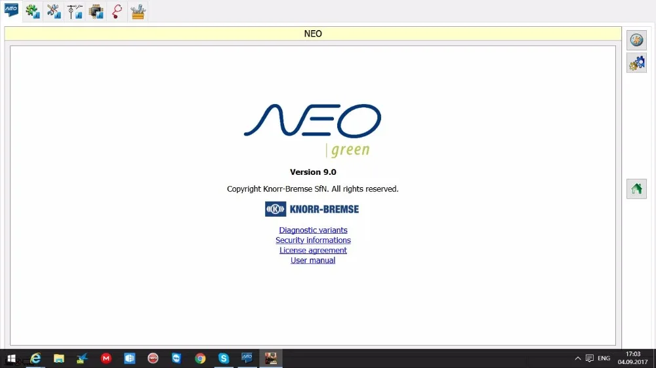
Task: Open the last highlighted taskbar app
Action: click(x=271, y=358)
